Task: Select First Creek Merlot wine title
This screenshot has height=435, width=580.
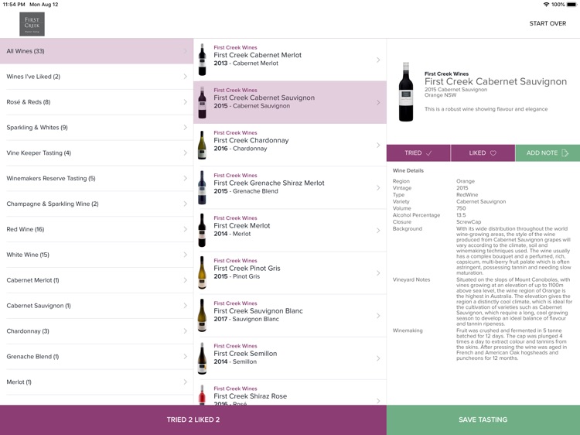Action: tap(242, 225)
